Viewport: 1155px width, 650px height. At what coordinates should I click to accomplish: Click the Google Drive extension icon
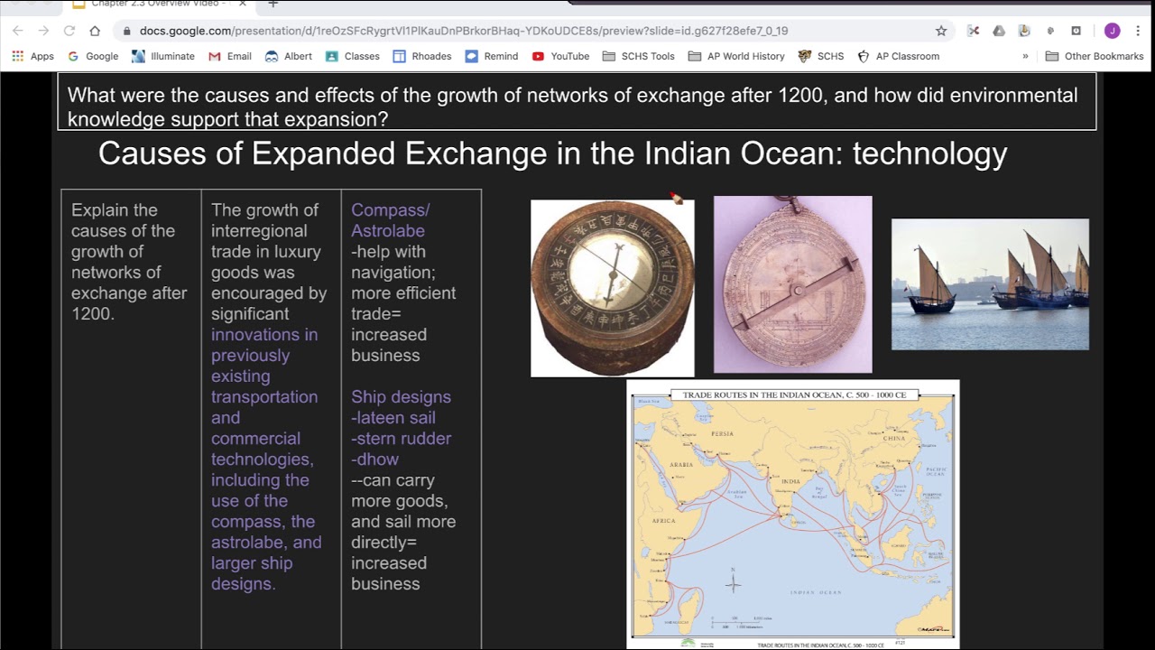(x=999, y=31)
